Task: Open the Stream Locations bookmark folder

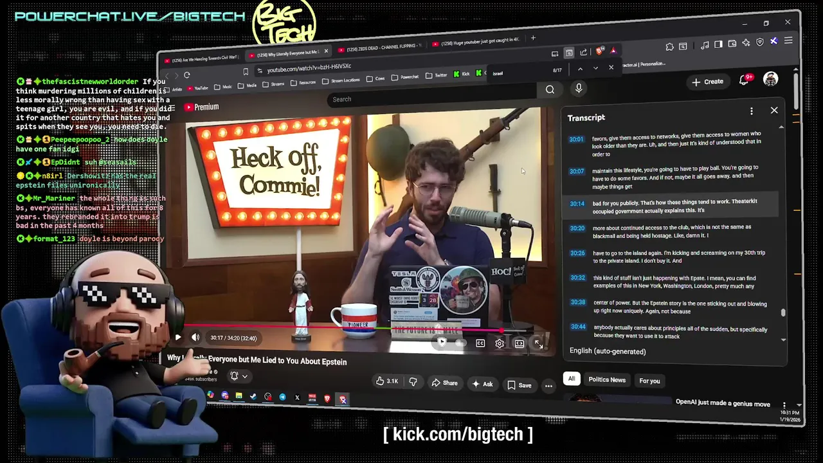Action: coord(341,80)
